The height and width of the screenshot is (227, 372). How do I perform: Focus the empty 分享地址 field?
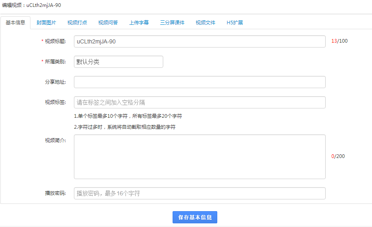click(x=199, y=82)
